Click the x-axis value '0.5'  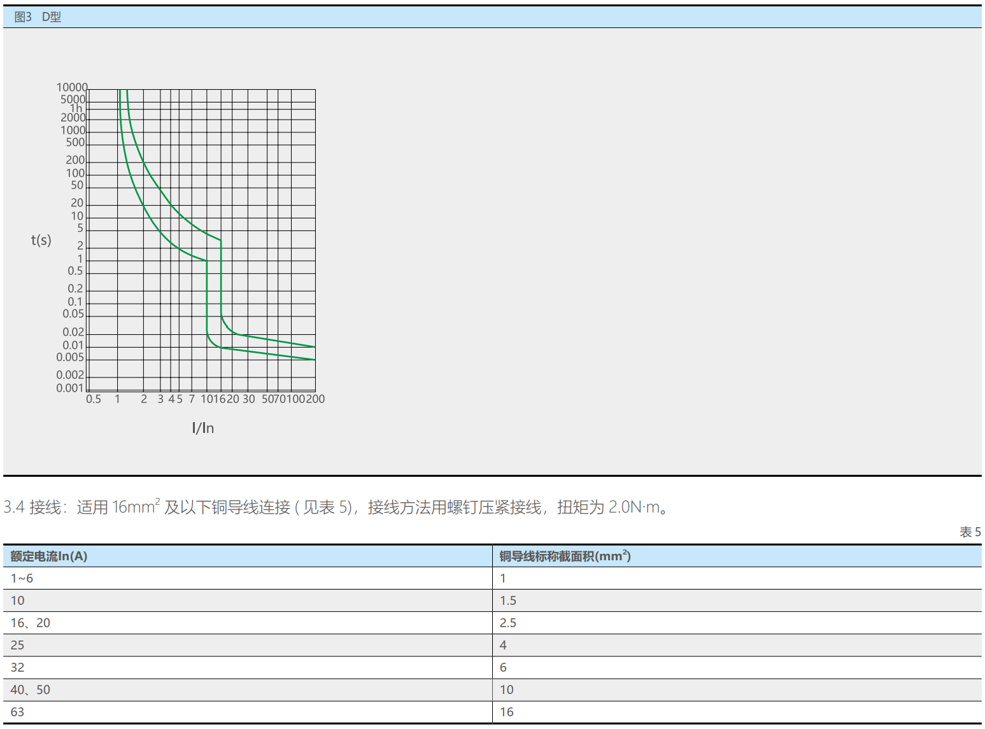pos(94,399)
